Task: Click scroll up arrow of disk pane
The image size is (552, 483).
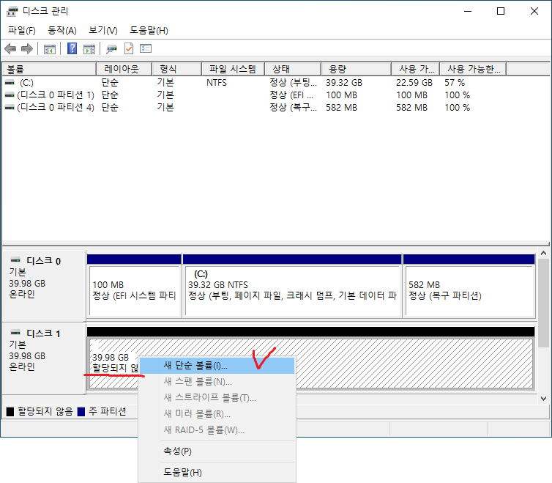Action: pos(543,253)
